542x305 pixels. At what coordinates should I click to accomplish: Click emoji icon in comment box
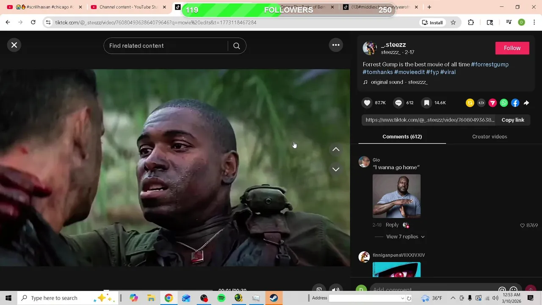click(x=514, y=290)
